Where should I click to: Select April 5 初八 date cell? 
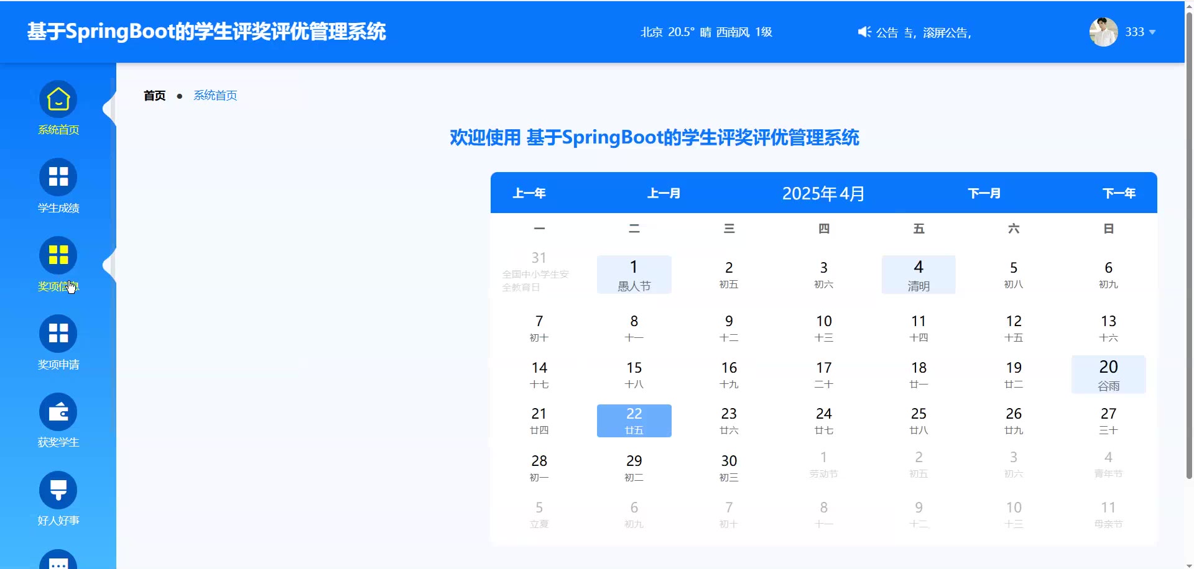pyautogui.click(x=1014, y=275)
